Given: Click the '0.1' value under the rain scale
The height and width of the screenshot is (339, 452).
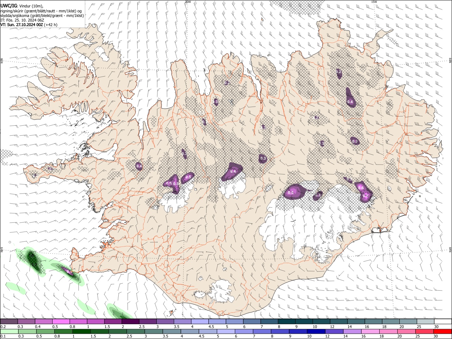Looking at the screenshot, I should tap(3, 336).
